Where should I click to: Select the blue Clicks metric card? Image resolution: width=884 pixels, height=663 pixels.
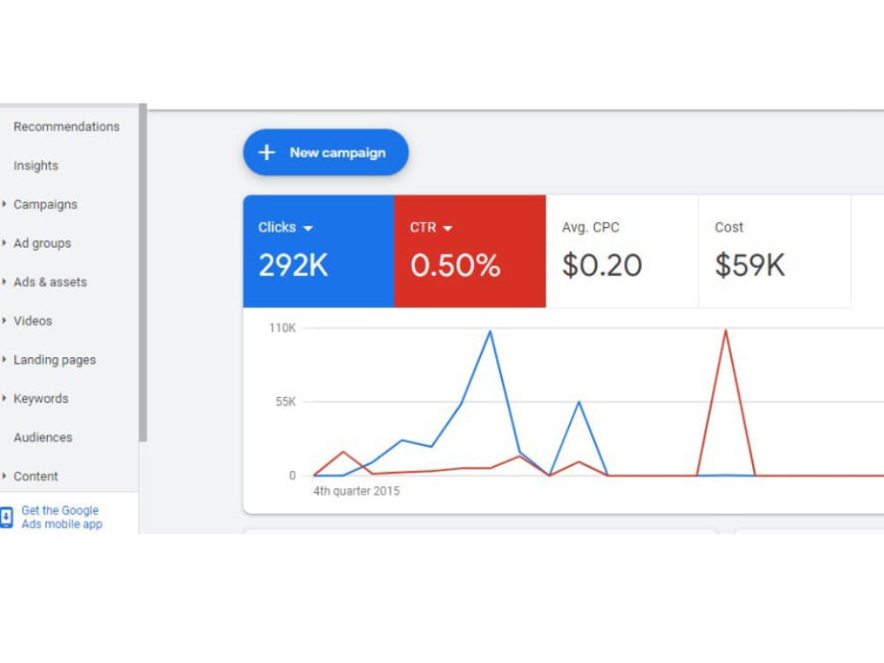tap(318, 251)
